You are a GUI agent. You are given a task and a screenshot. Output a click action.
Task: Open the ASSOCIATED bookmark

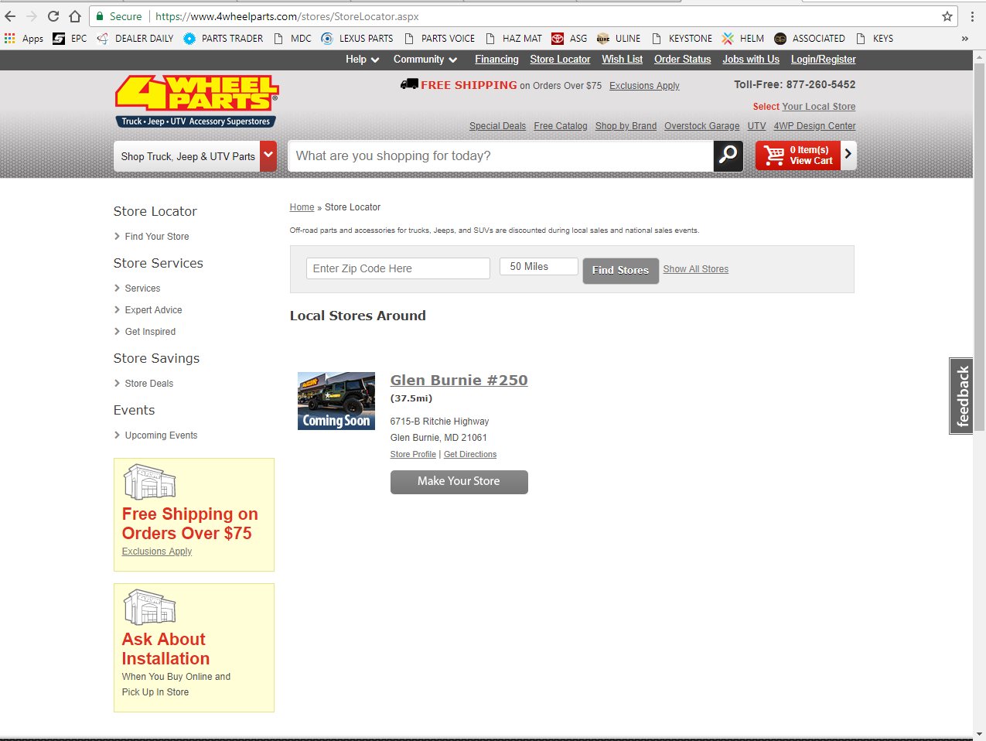(x=810, y=38)
